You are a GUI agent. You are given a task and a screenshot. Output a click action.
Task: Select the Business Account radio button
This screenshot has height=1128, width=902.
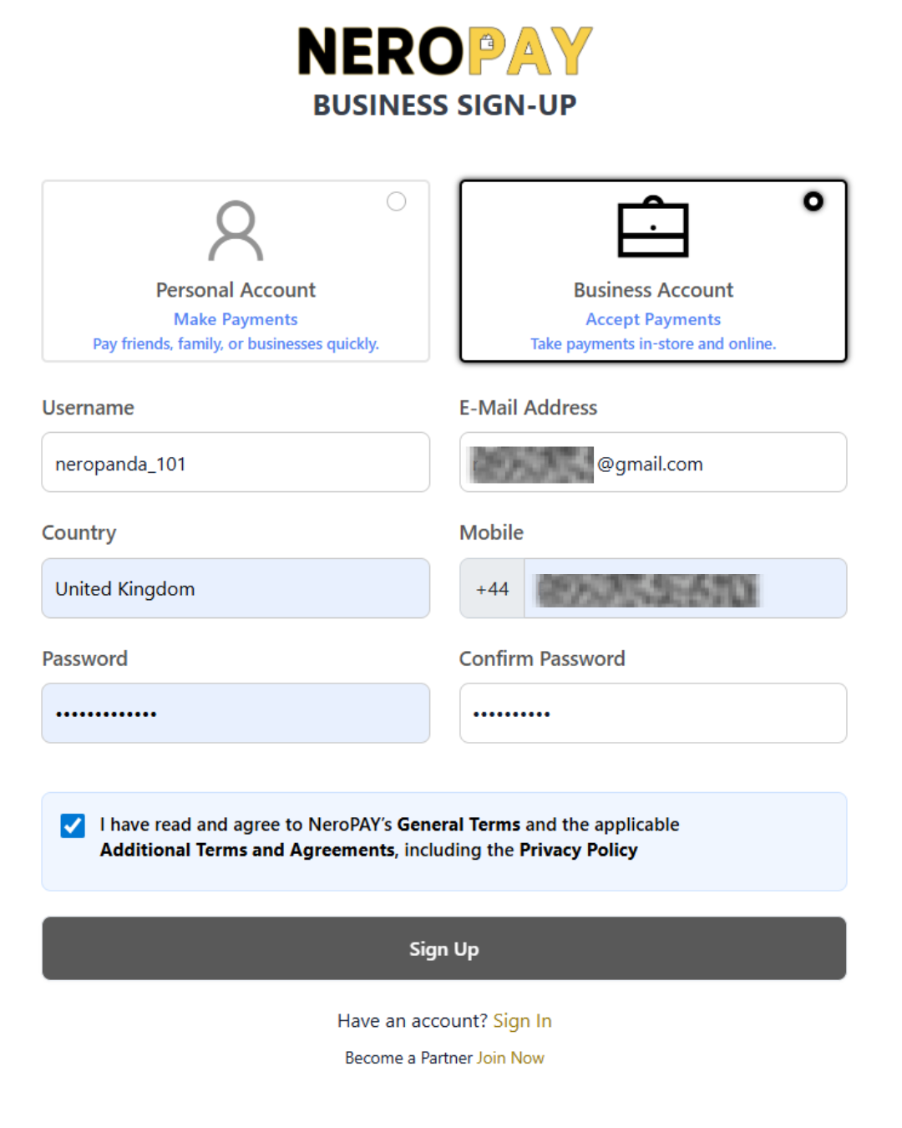pos(813,201)
